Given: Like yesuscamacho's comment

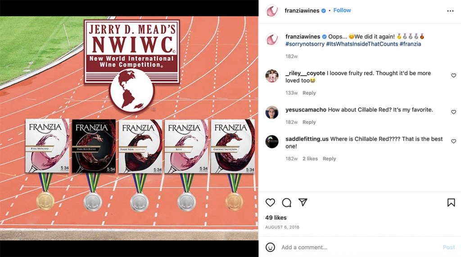Looking at the screenshot, I should point(454,112).
